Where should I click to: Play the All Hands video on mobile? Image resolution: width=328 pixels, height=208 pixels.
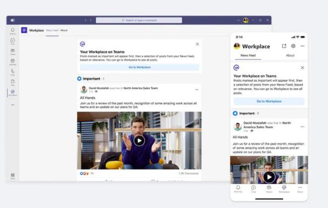coord(269,177)
